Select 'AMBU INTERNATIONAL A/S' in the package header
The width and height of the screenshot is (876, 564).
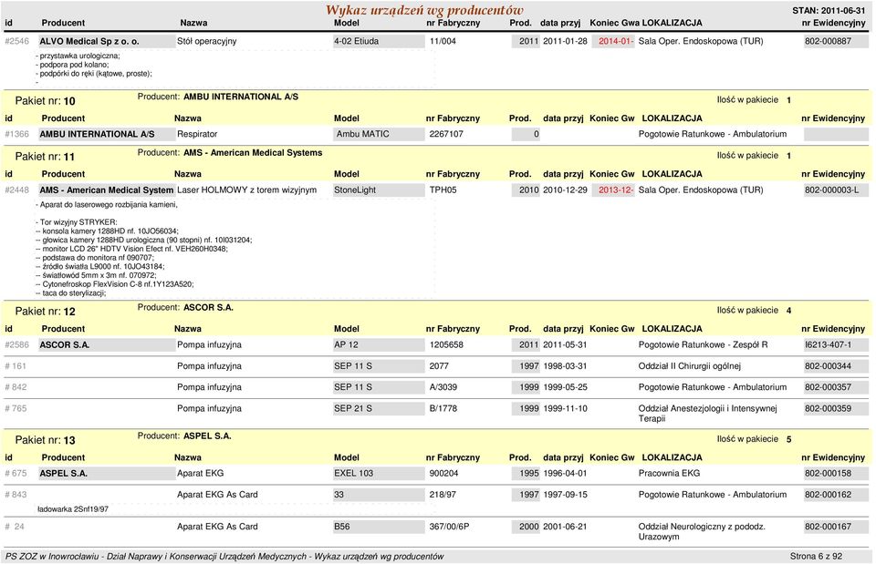tap(241, 97)
